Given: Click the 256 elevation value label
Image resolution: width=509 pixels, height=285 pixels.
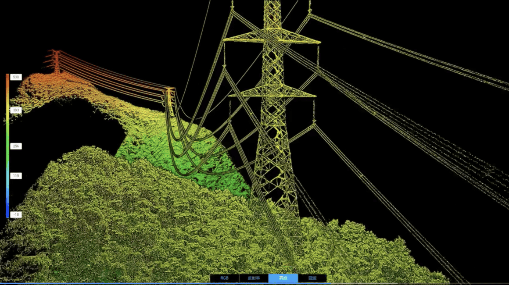Looking at the screenshot, I should [15, 146].
